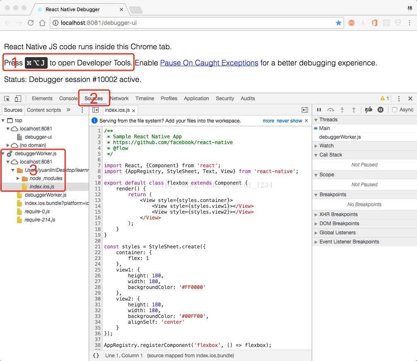This screenshot has width=417, height=361.
Task: Open the Sources navigator three-dot menu
Action: point(82,110)
